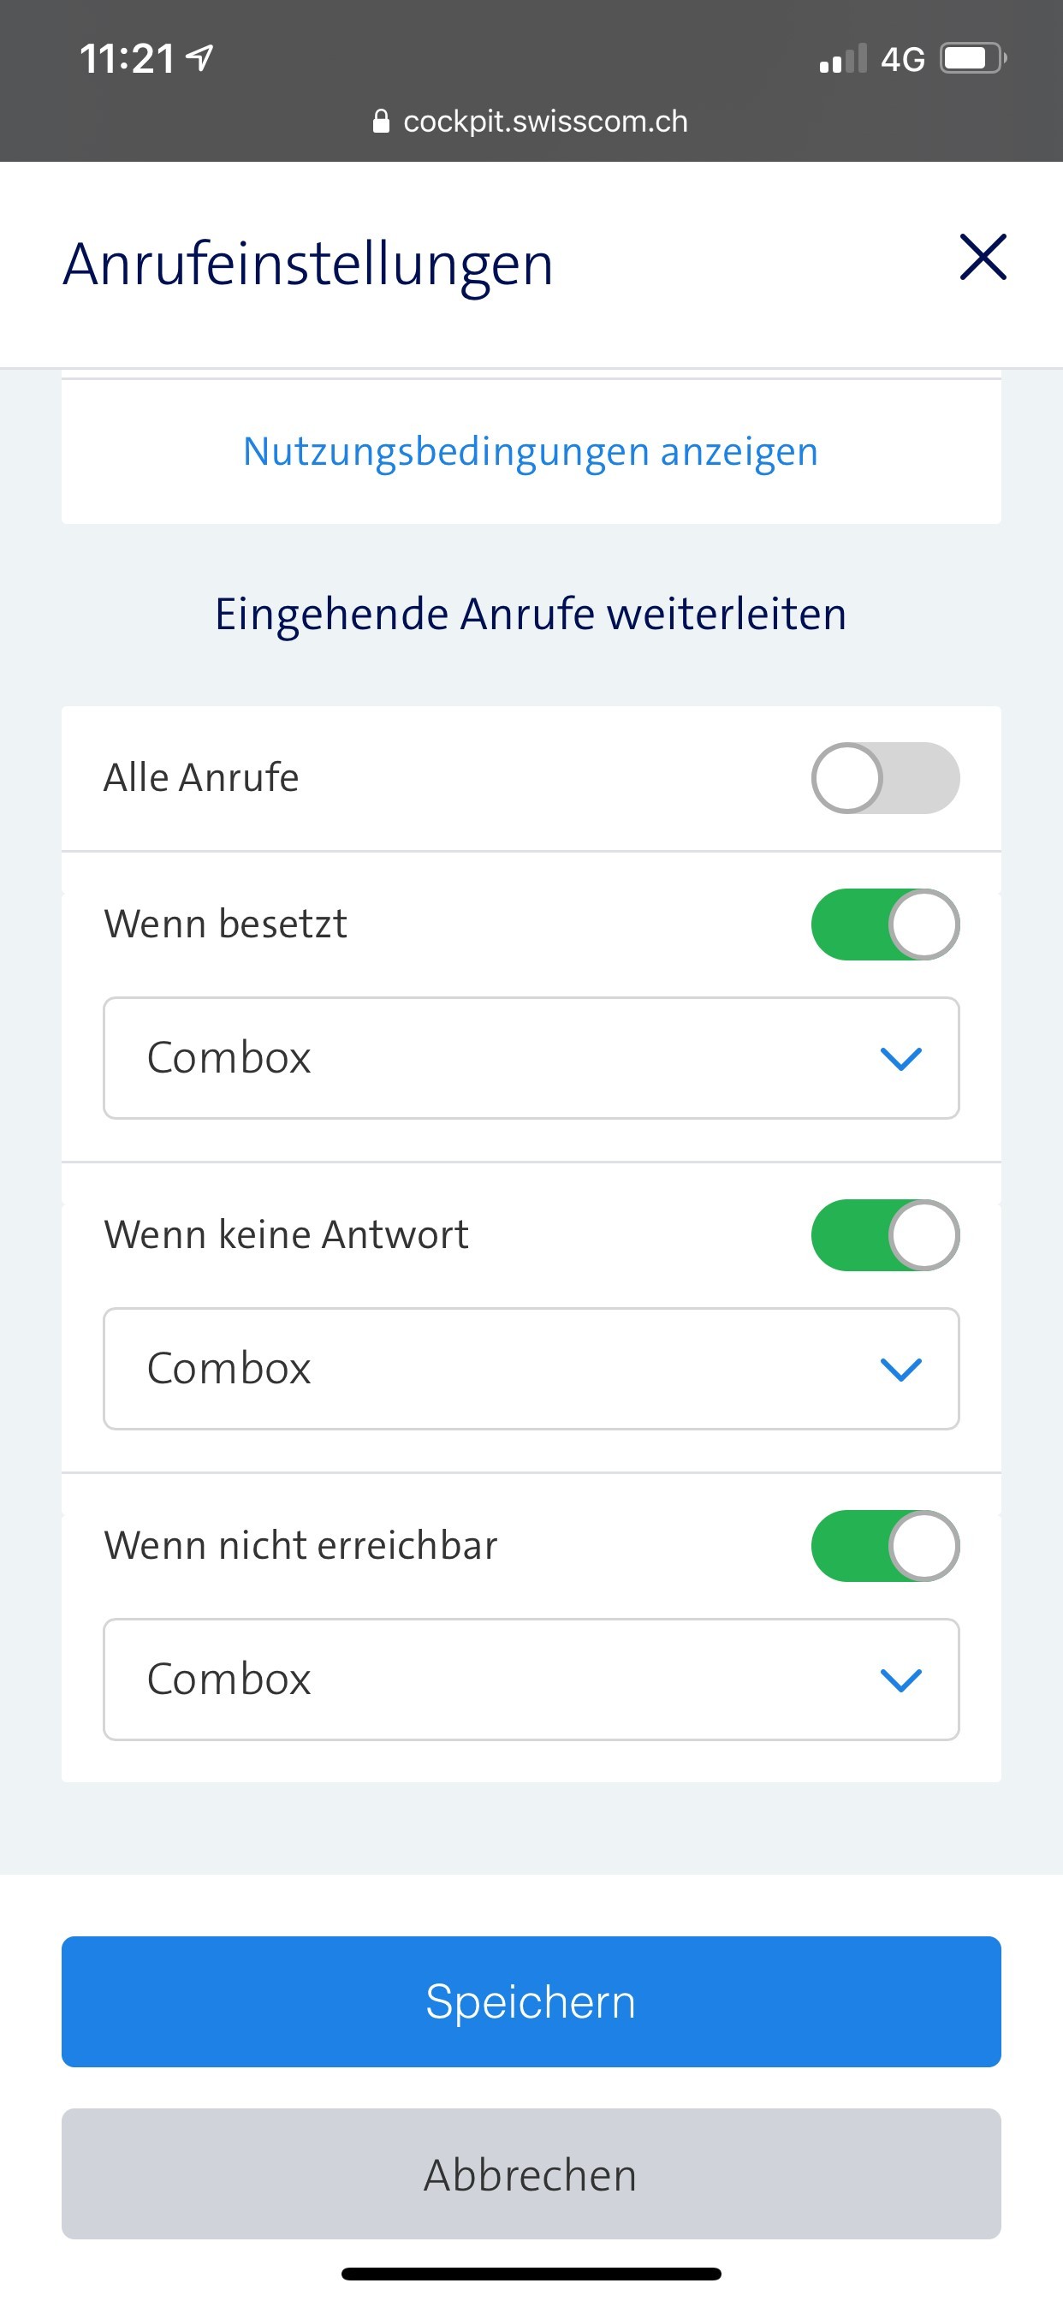Image resolution: width=1063 pixels, height=2301 pixels.
Task: Click chevron arrow under Wenn keine Antwort
Action: click(x=900, y=1370)
